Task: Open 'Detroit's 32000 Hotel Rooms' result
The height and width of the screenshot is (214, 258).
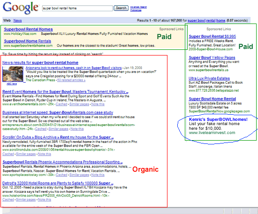Action: coord(58,183)
